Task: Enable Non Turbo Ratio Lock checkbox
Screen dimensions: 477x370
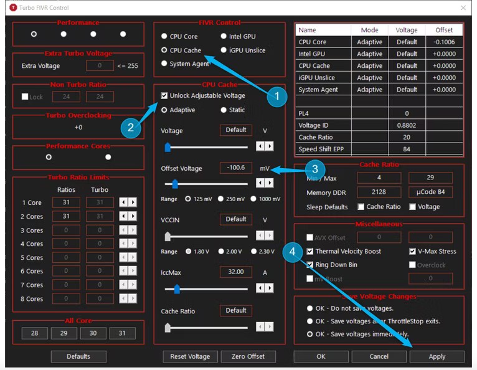Action: click(x=25, y=97)
